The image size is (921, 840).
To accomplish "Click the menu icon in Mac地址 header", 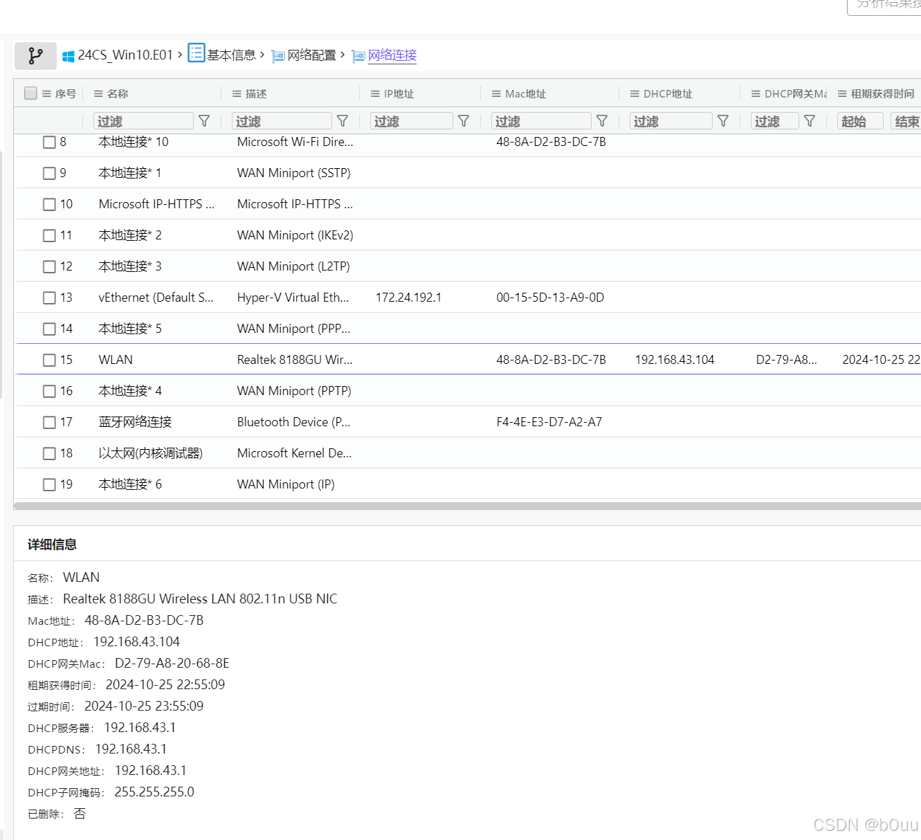I will point(496,93).
